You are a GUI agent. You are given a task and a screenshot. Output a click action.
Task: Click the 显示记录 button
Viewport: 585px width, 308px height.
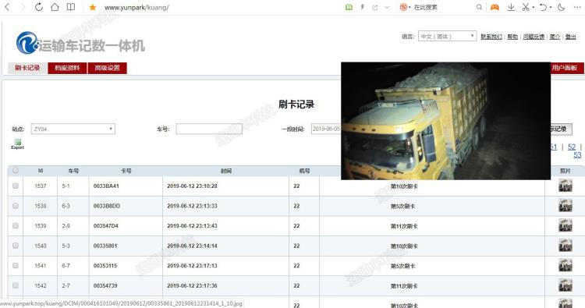coord(561,129)
